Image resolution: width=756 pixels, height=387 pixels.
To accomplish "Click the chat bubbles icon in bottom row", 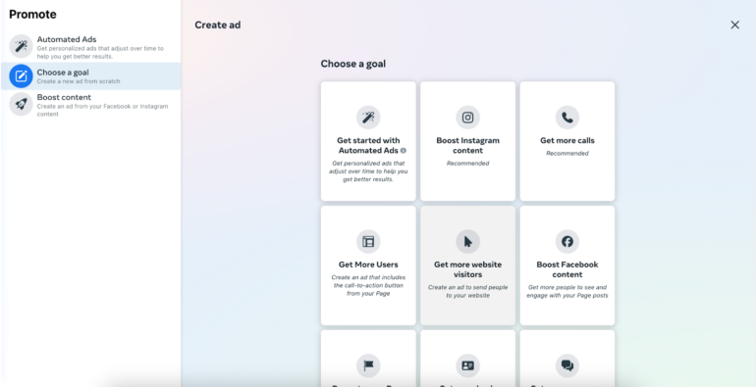I will coord(567,365).
